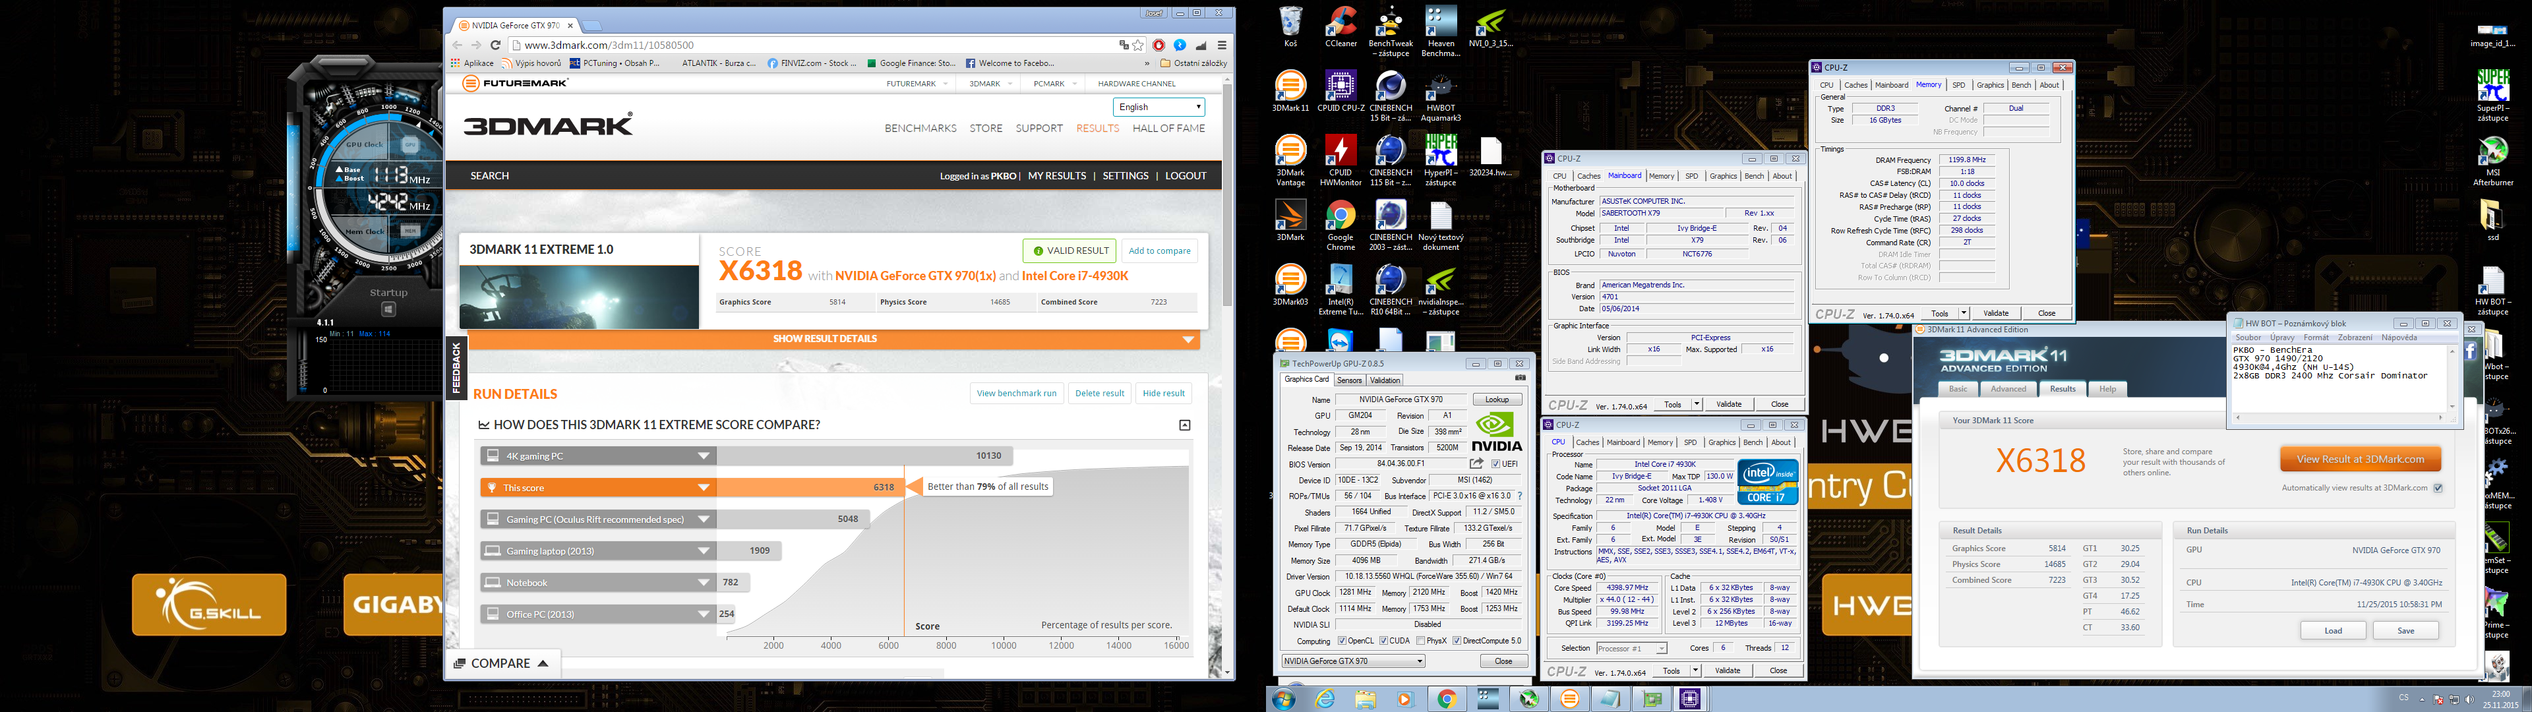Toggle the OpenCL checkbox in GPU-Z

point(1342,641)
